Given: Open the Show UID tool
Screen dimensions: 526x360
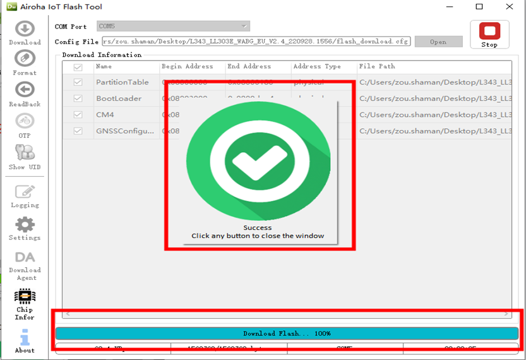Looking at the screenshot, I should (25, 152).
